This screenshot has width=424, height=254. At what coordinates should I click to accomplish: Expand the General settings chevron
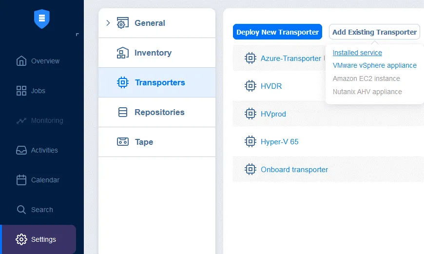click(x=108, y=23)
